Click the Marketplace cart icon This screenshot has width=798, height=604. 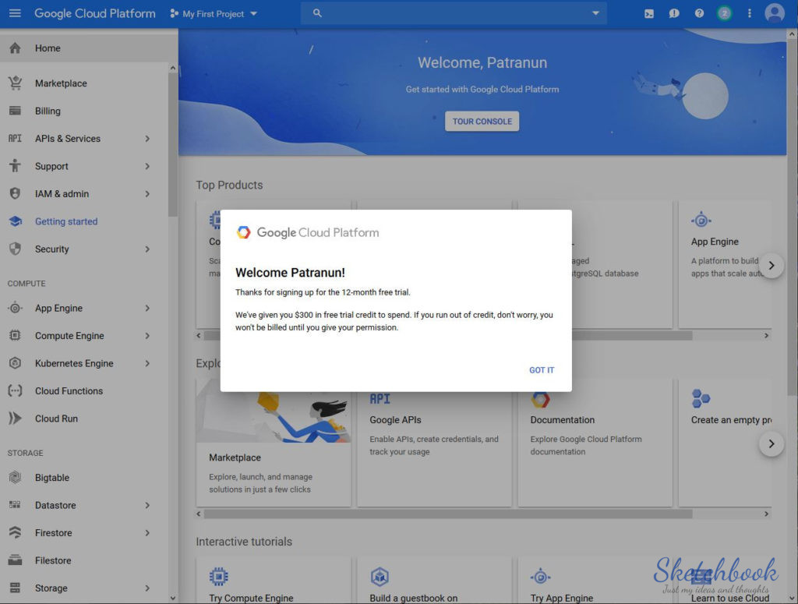(16, 83)
